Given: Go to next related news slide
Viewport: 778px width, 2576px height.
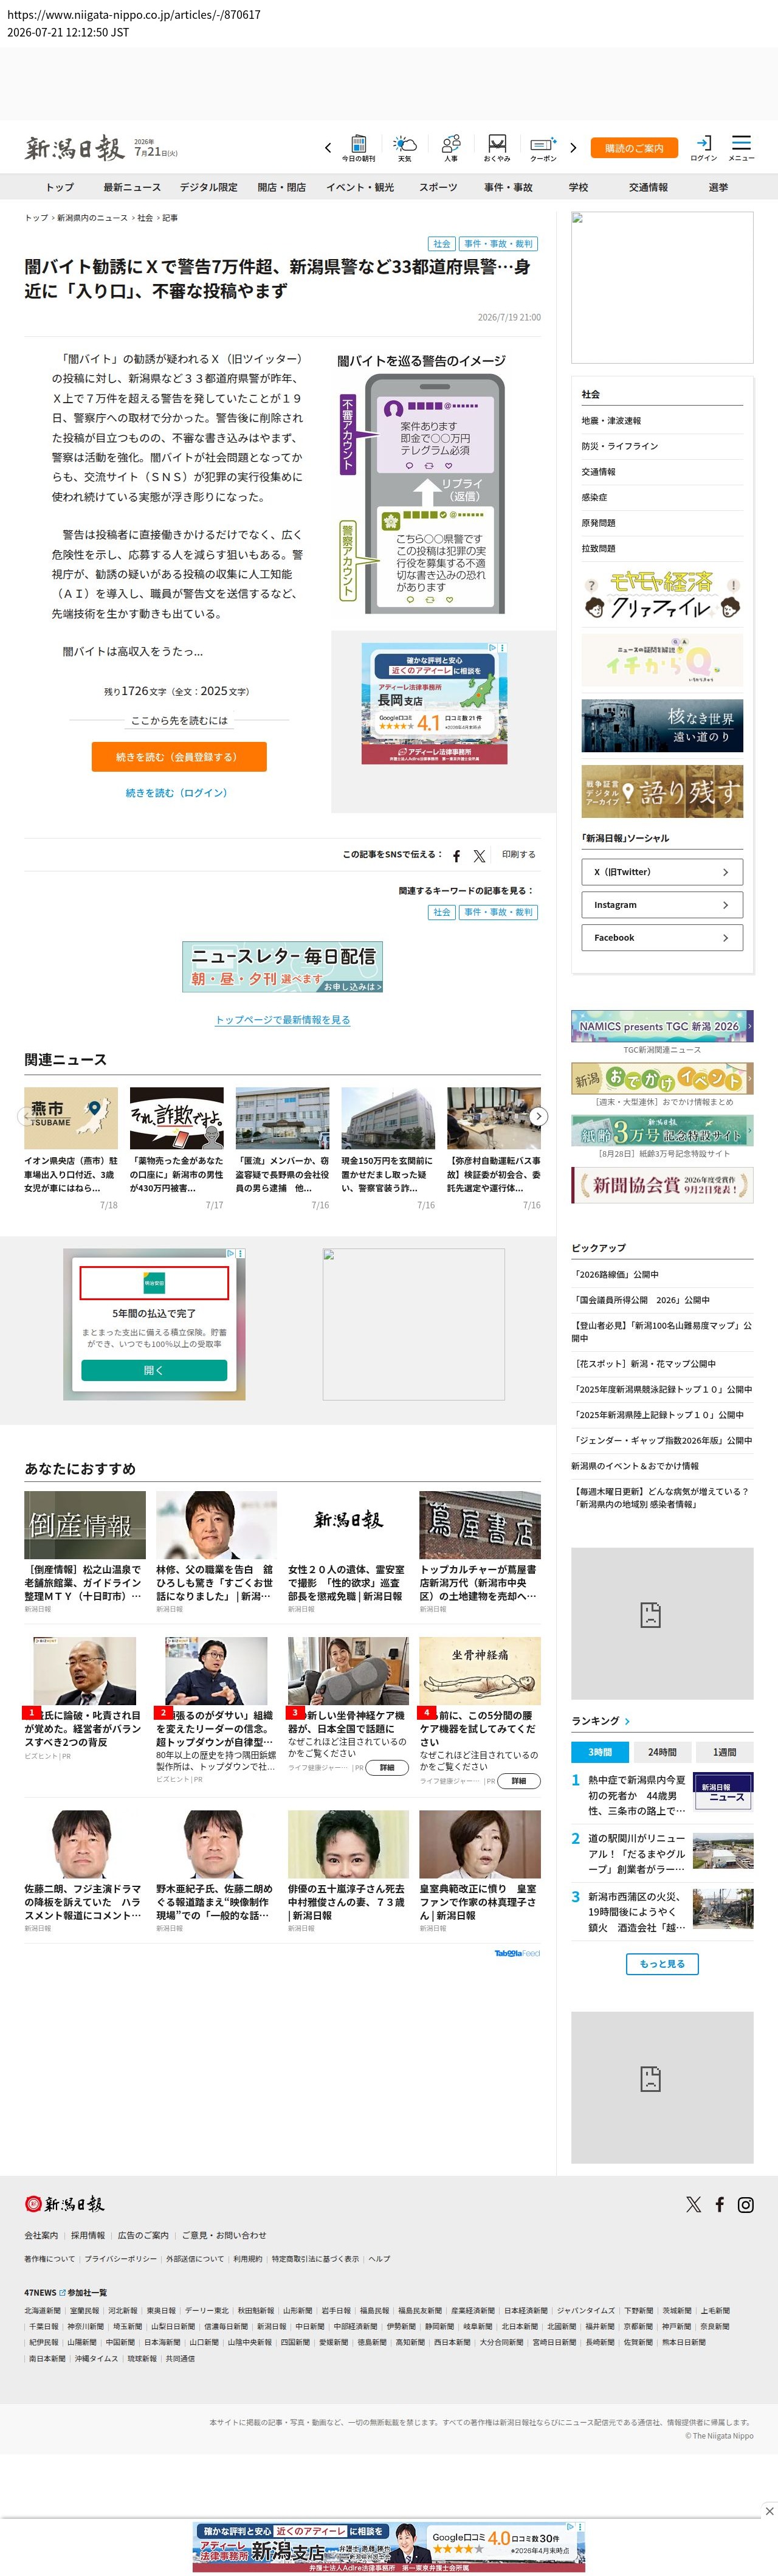Looking at the screenshot, I should (539, 1116).
